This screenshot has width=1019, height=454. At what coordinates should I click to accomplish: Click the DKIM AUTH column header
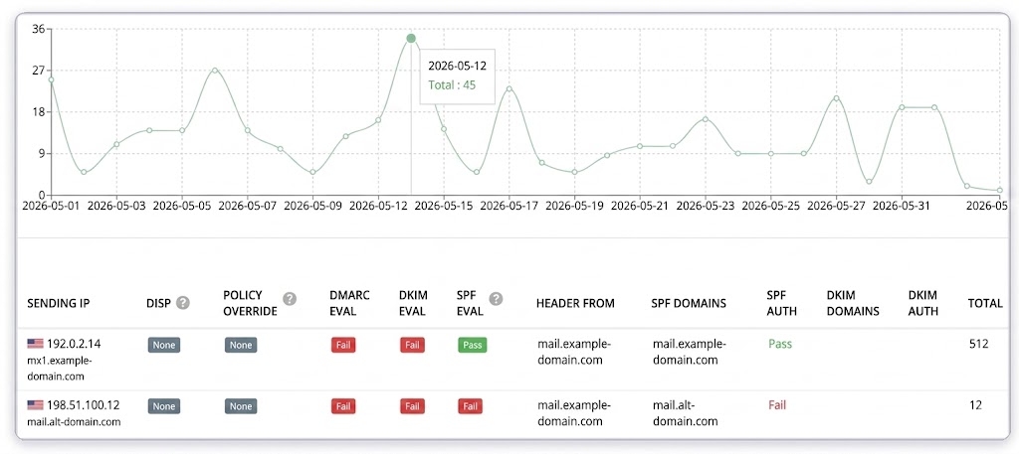[923, 303]
